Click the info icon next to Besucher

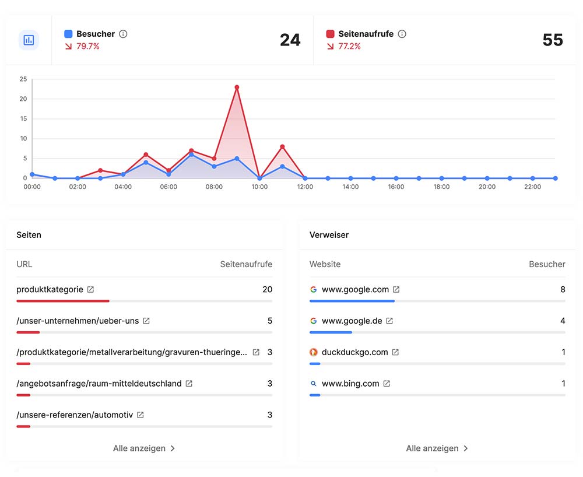(x=123, y=34)
